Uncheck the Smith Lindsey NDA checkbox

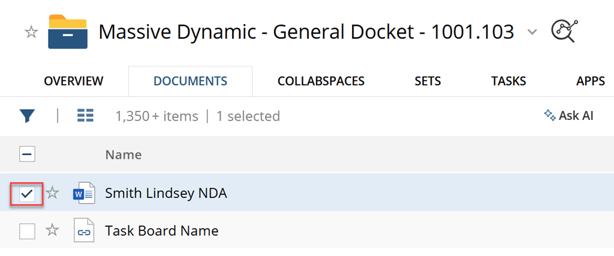27,193
